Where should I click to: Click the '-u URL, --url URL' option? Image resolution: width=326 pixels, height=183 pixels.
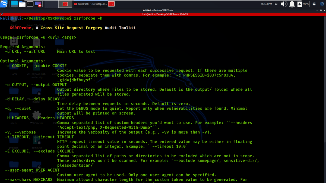(25, 52)
